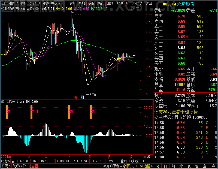Switch sub-chart to ASI indicator
This screenshot has height=169, width=218.
102,161
